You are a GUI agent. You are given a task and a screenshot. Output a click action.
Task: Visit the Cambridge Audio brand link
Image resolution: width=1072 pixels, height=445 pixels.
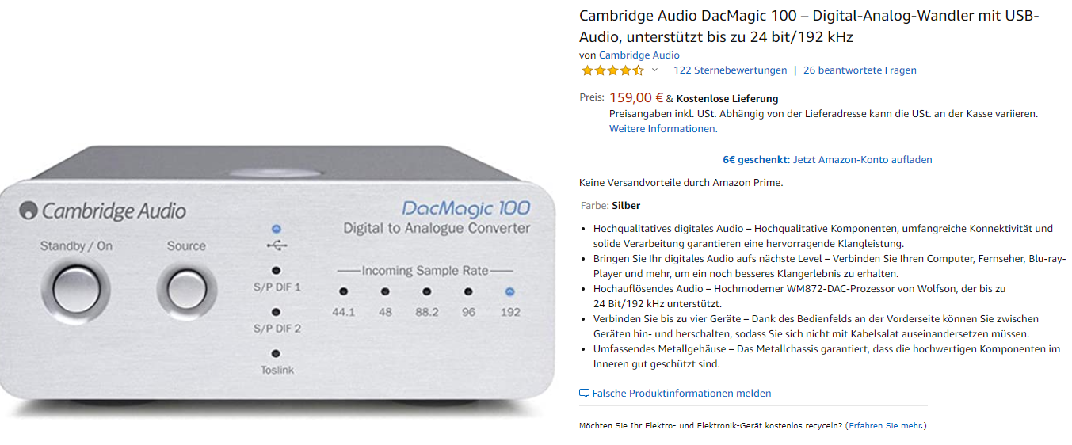pyautogui.click(x=639, y=55)
